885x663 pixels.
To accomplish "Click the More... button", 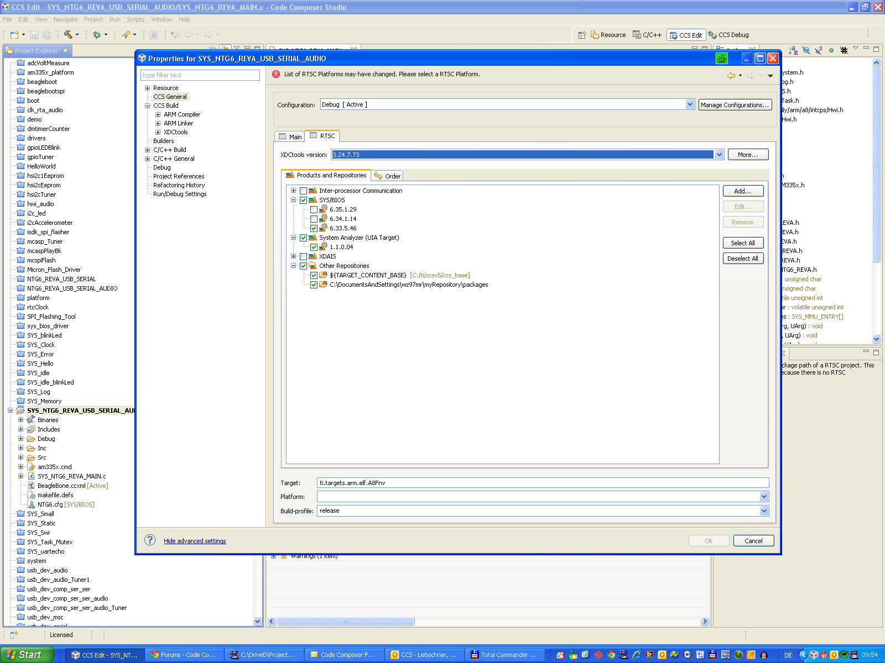I will [x=748, y=155].
